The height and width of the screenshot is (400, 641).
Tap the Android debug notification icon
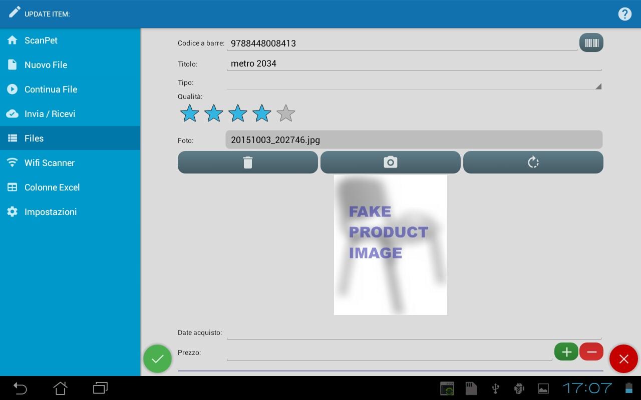519,388
